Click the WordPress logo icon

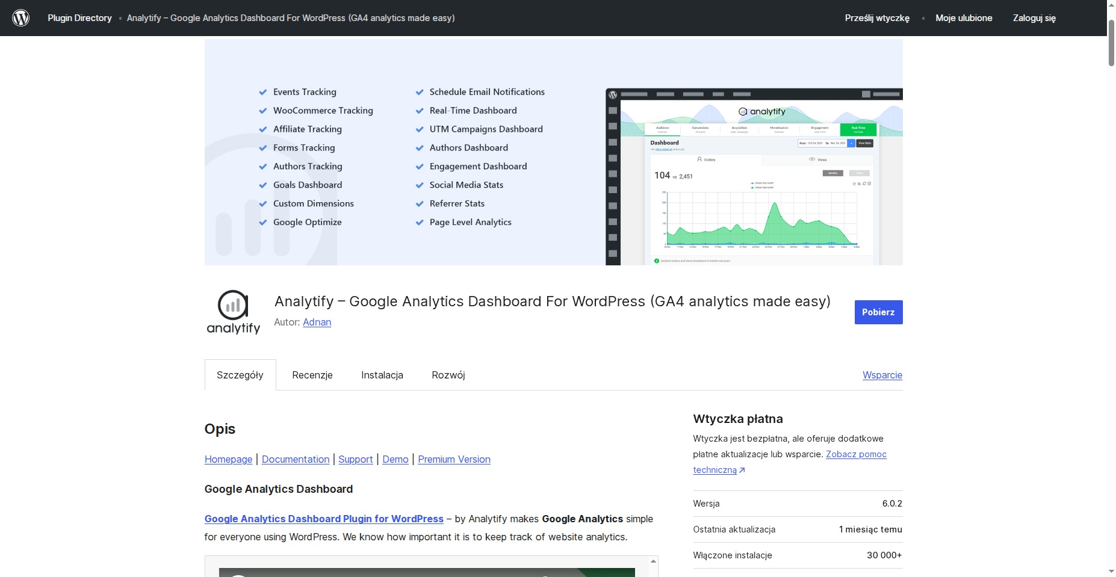tap(21, 18)
